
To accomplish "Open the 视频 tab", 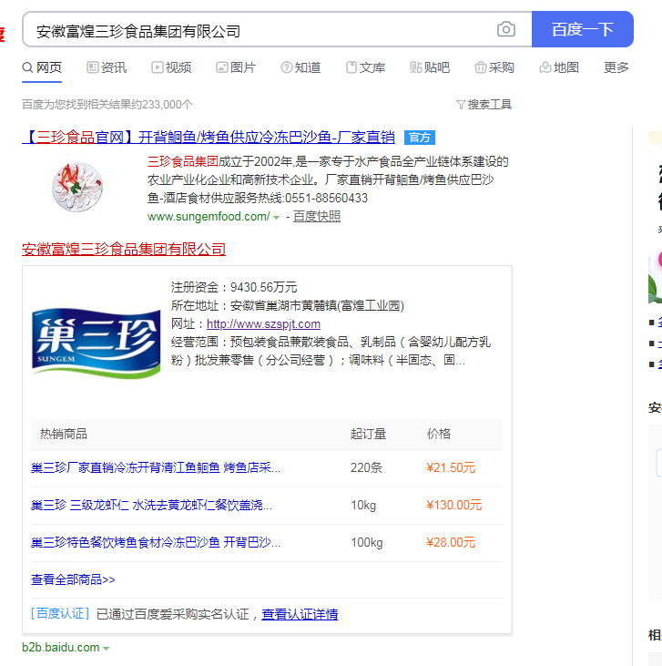I will coord(171,67).
